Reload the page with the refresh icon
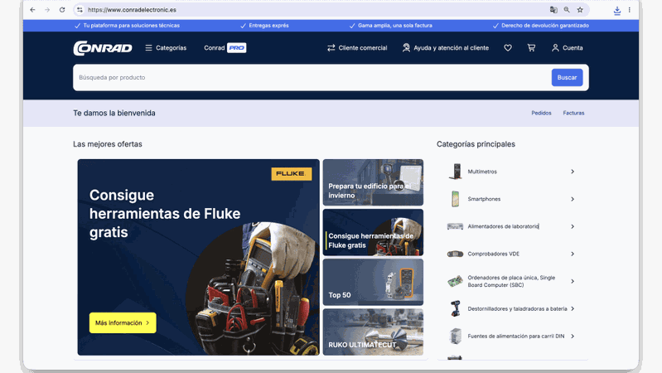Image resolution: width=662 pixels, height=373 pixels. 62,10
